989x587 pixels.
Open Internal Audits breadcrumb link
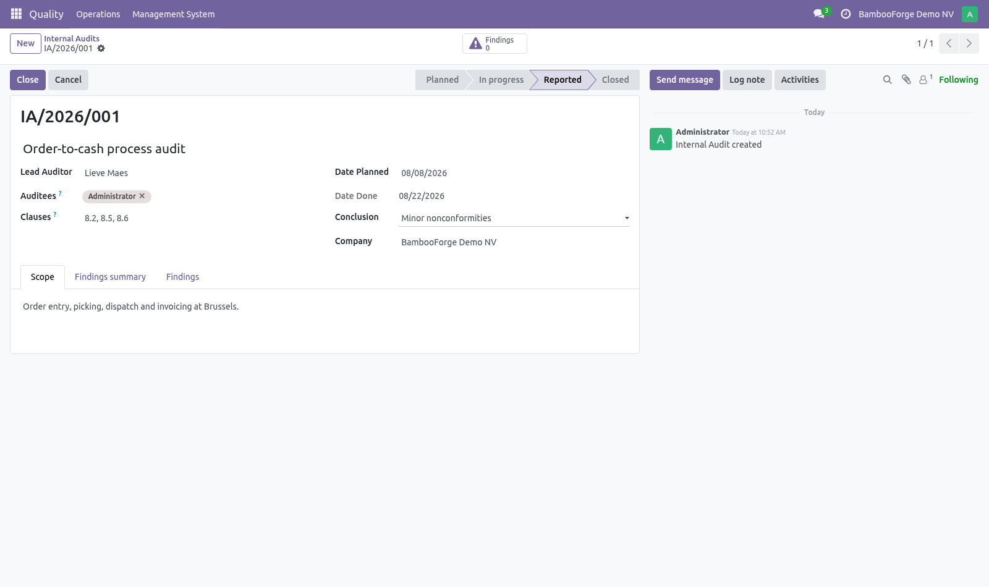72,38
